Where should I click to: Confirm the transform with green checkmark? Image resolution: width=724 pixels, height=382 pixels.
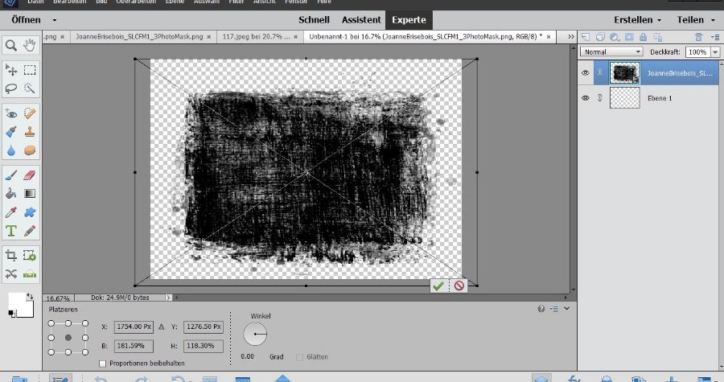[438, 285]
